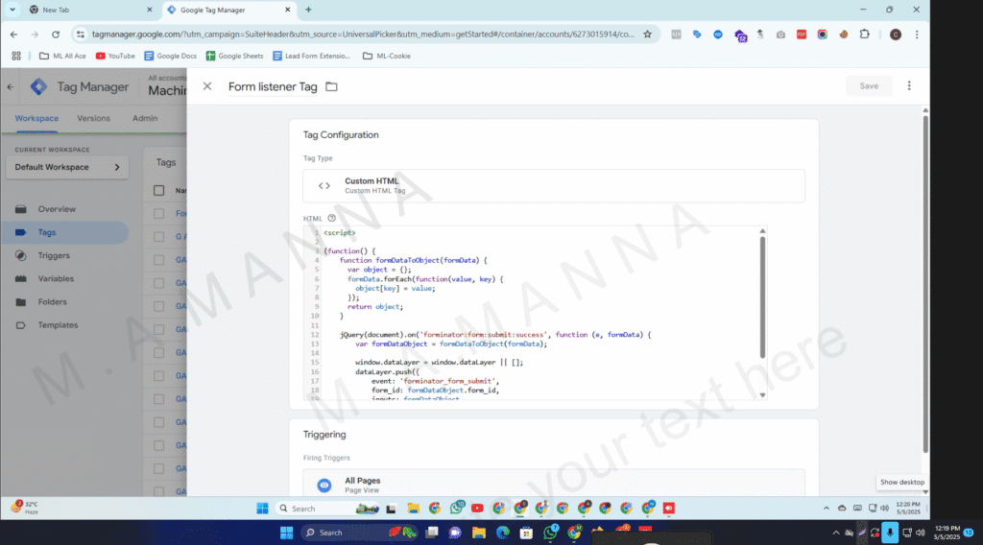
Task: Click the Save button
Action: tap(868, 85)
